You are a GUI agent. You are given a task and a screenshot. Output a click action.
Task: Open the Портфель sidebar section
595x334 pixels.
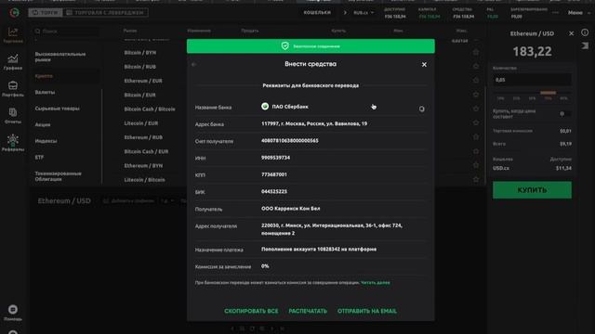click(13, 89)
